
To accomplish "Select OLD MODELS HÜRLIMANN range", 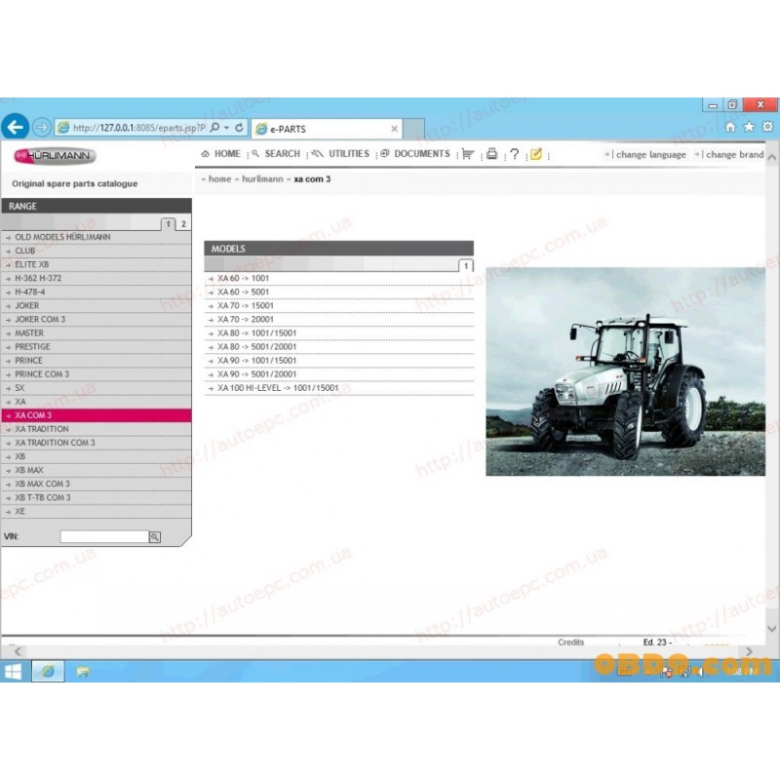I will click(97, 237).
